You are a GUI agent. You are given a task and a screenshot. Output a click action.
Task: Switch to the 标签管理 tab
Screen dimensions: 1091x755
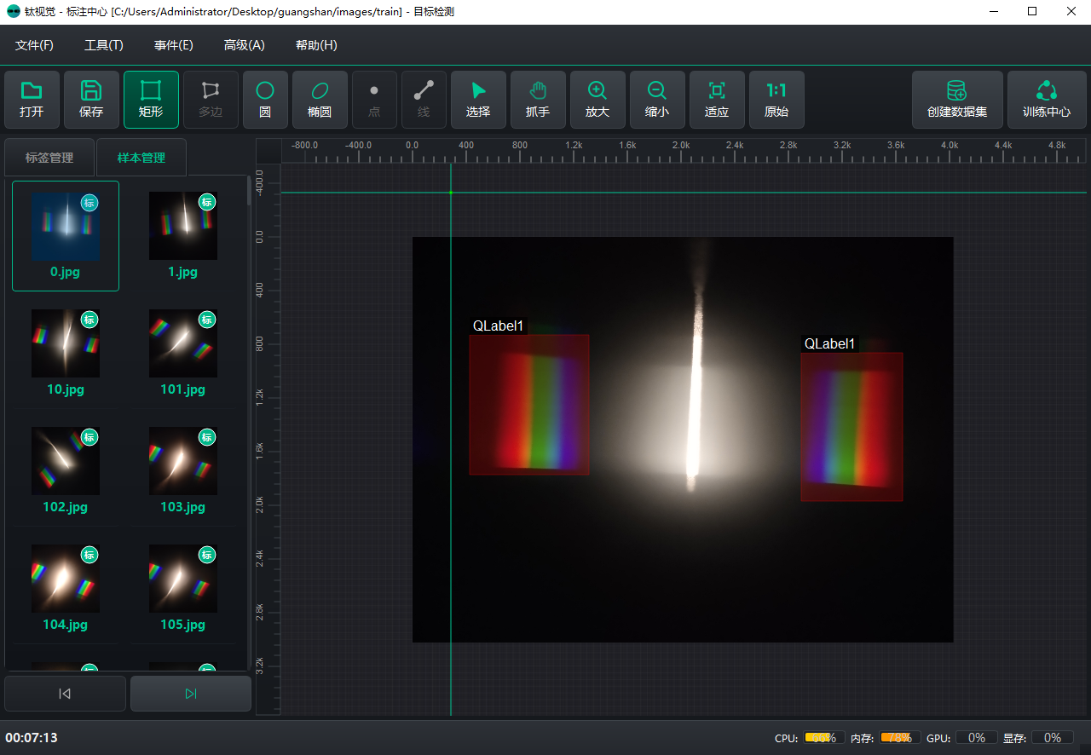click(49, 158)
